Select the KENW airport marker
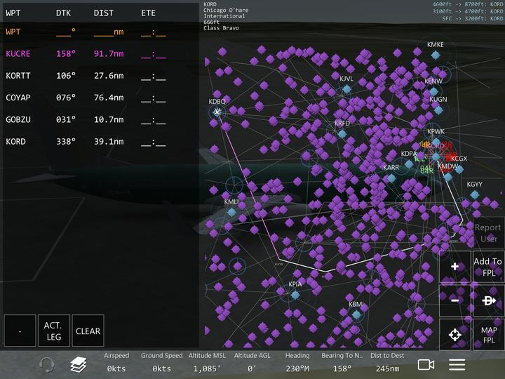The width and height of the screenshot is (505, 379). point(434,91)
